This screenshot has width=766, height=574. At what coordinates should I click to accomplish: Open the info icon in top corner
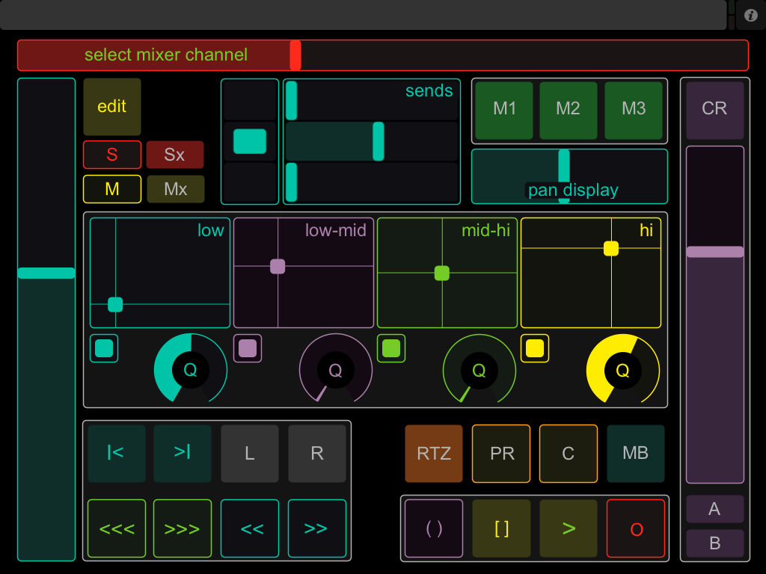click(x=750, y=15)
